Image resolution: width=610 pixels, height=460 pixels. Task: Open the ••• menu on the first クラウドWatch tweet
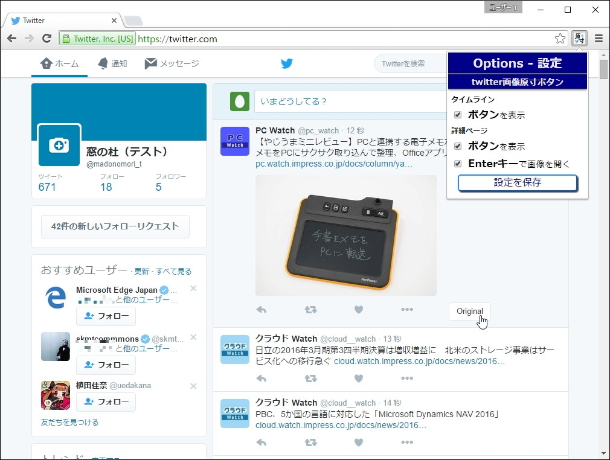click(407, 379)
